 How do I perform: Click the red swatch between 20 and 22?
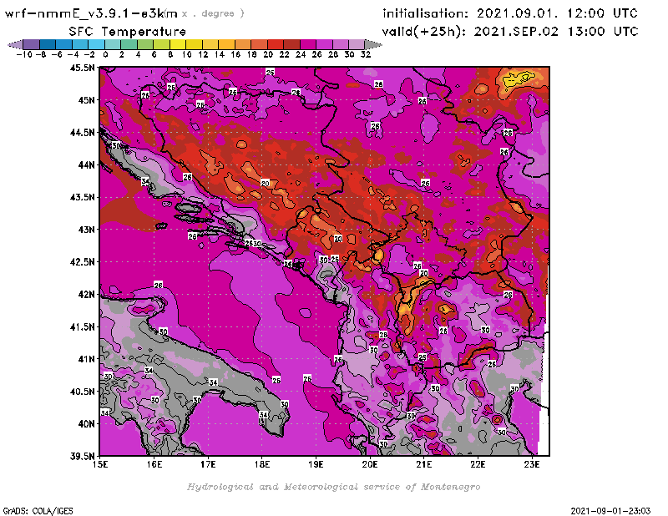276,44
